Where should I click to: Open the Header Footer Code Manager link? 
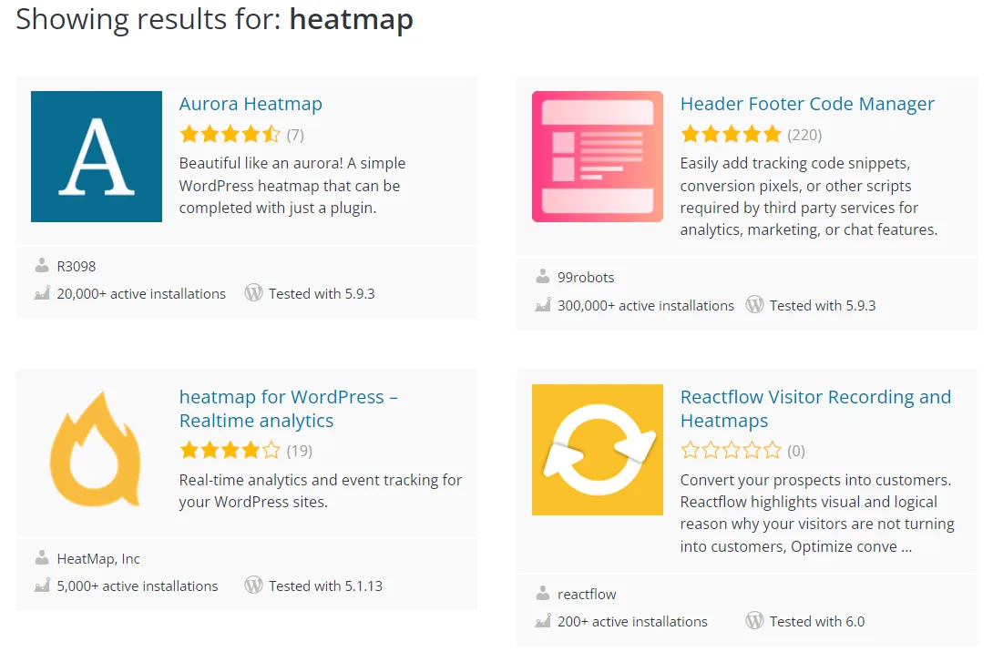pos(807,104)
